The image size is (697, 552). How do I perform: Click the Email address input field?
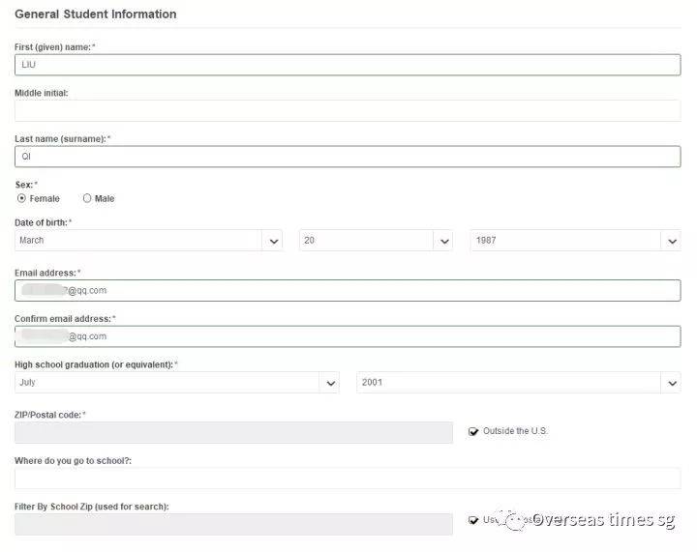pyautogui.click(x=348, y=290)
